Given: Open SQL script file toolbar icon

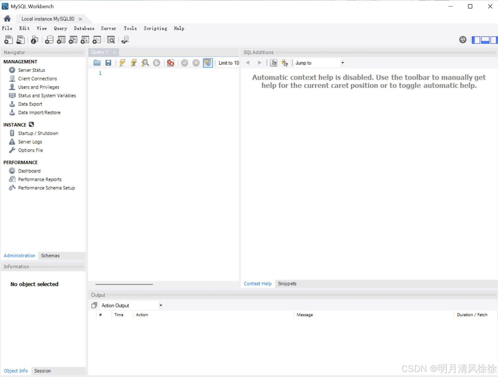Looking at the screenshot, I should pos(20,40).
